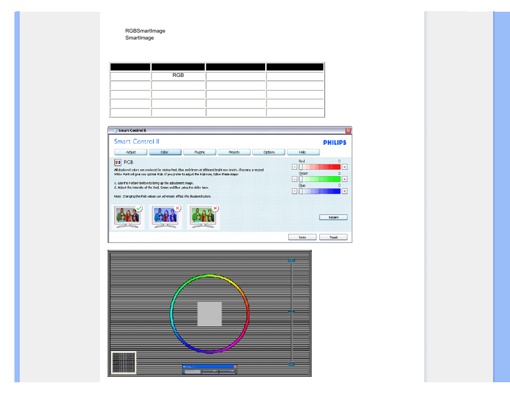Click the PHILIPS logo
This screenshot has height=394, width=510.
(335, 142)
